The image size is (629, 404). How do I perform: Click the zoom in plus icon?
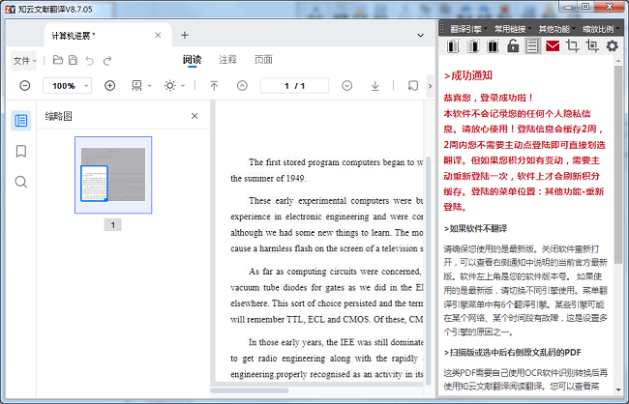pos(109,86)
